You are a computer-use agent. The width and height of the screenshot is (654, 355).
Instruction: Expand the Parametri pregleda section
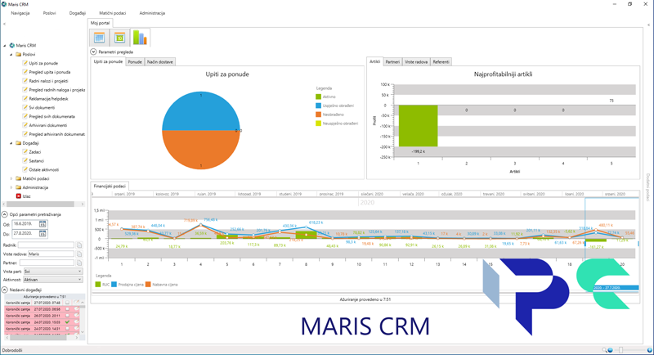click(x=93, y=52)
